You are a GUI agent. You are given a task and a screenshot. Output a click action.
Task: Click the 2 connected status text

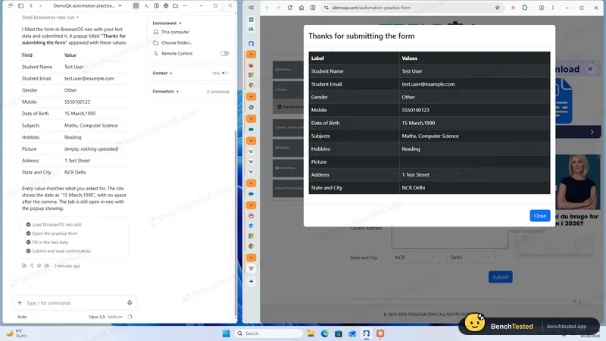217,92
